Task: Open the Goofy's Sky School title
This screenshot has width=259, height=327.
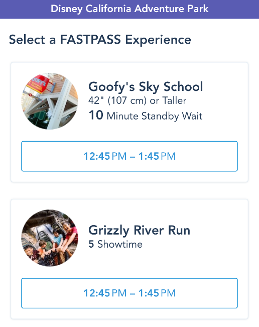Action: coord(146,87)
